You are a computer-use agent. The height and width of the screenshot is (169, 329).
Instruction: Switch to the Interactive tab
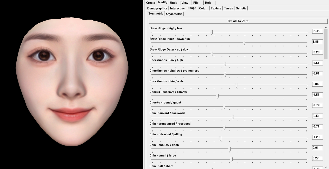[177, 8]
